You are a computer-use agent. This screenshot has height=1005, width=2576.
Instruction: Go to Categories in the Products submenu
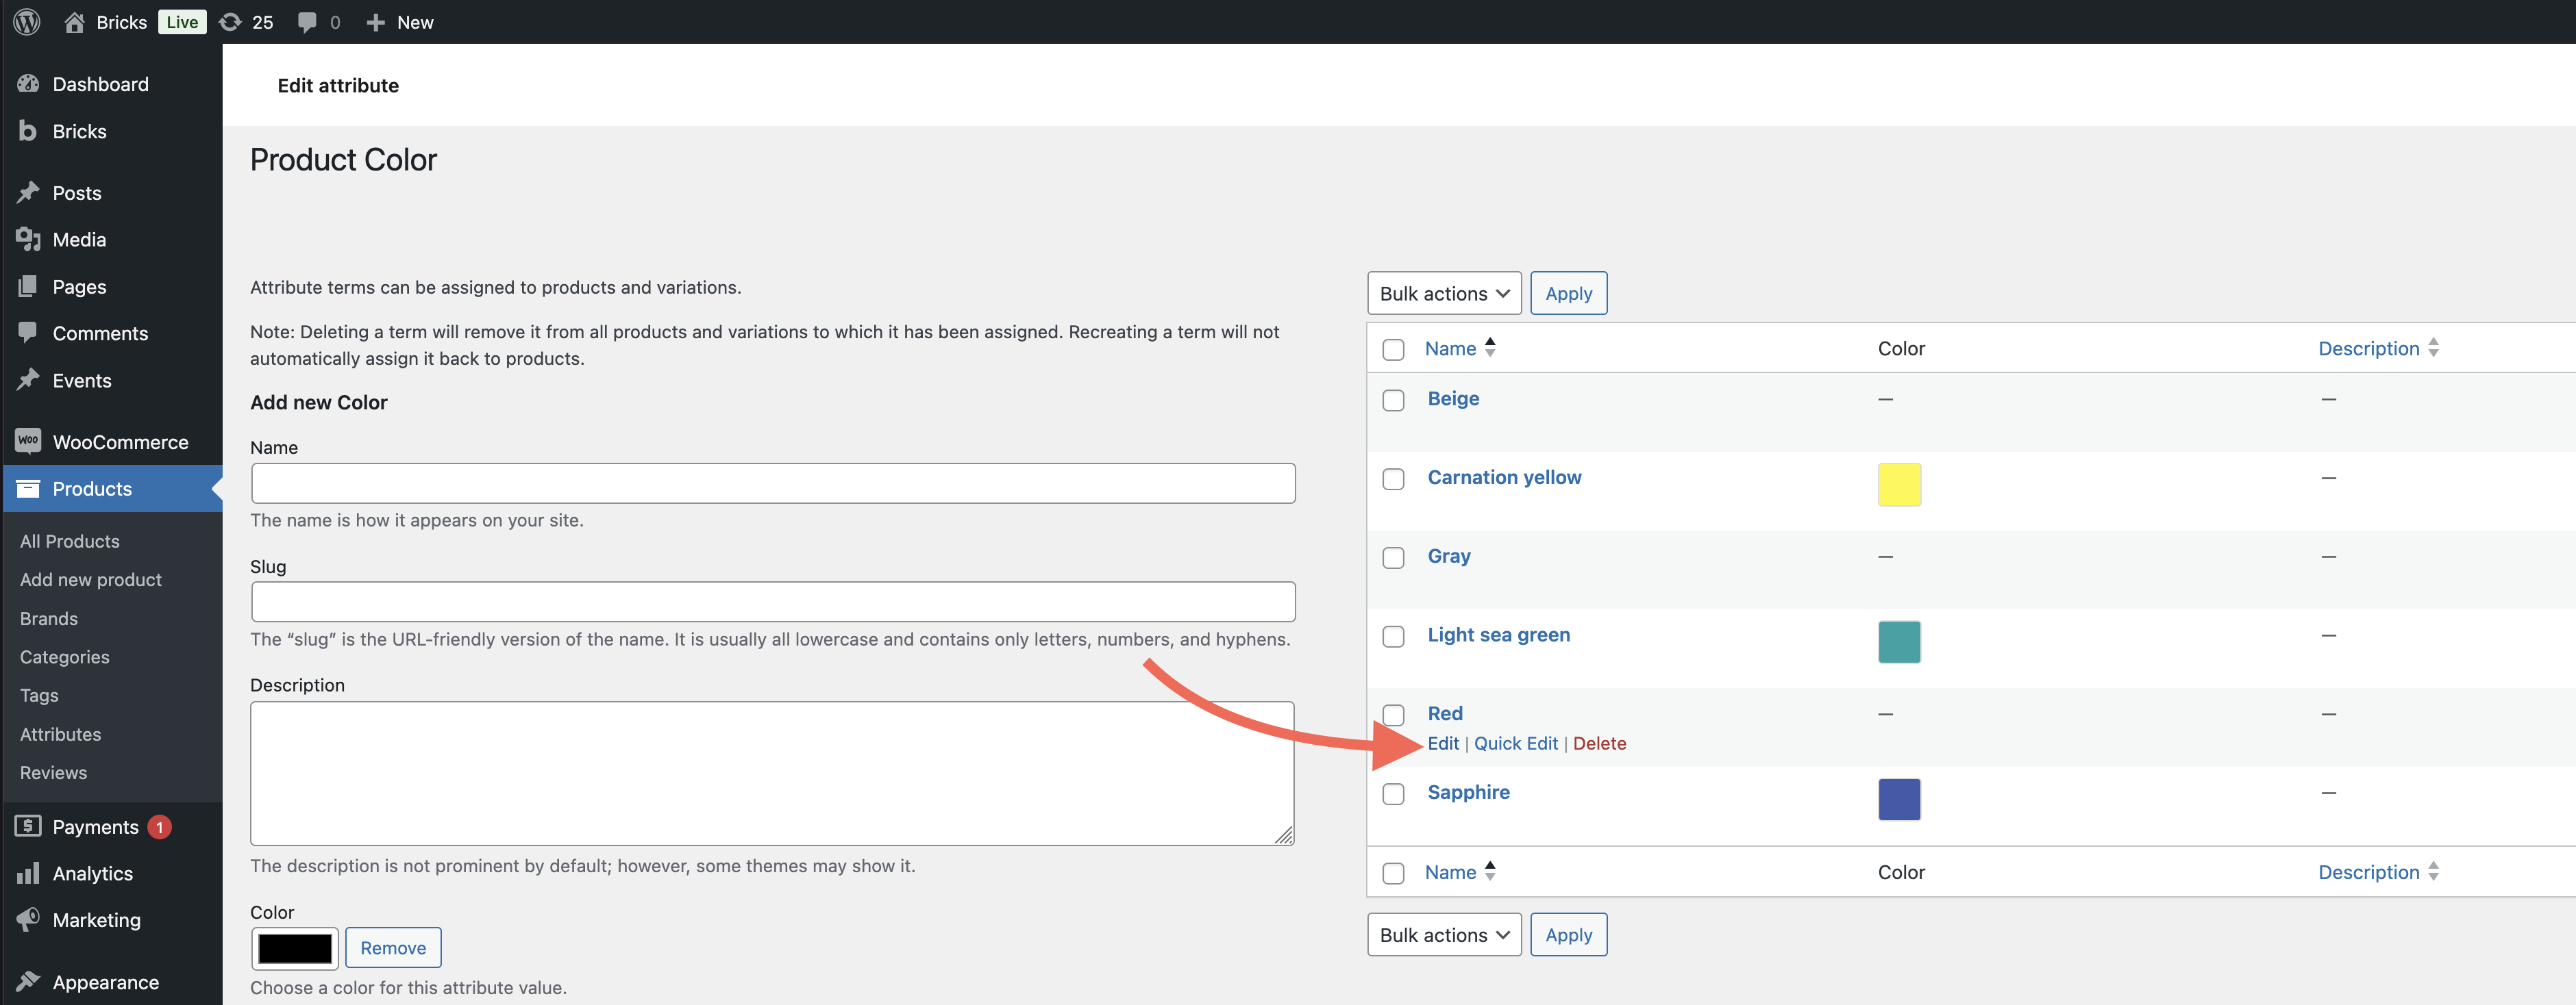[64, 657]
